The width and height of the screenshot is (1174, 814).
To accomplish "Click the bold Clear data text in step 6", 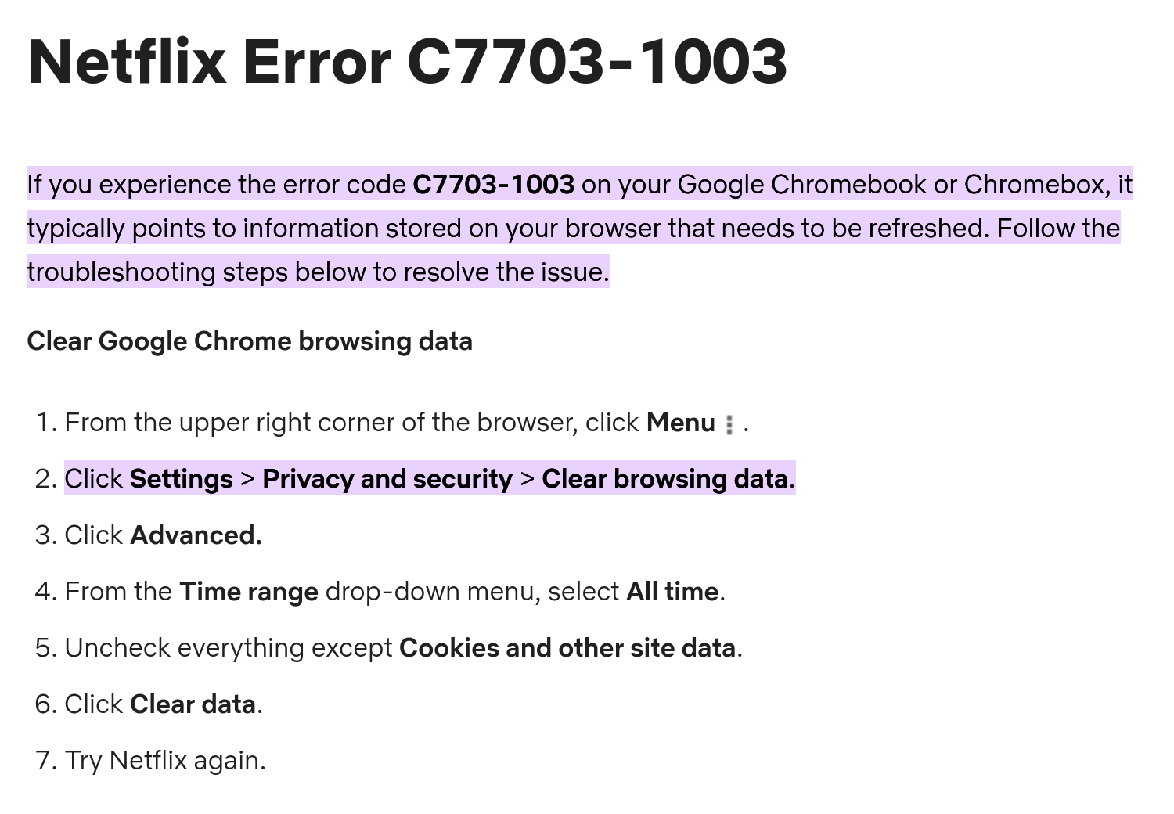I will [193, 704].
